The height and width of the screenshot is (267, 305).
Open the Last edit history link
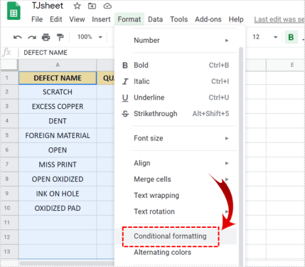pyautogui.click(x=279, y=19)
